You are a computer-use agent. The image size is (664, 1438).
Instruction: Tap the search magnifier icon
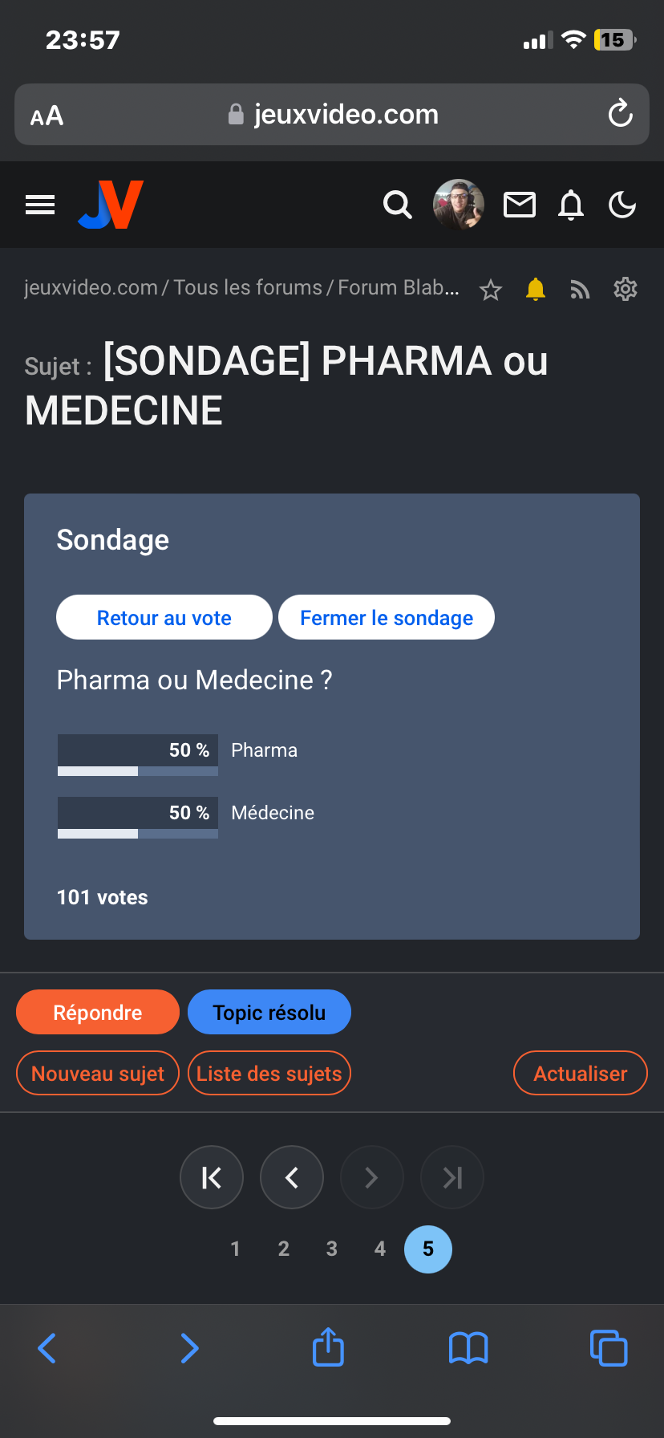[397, 205]
